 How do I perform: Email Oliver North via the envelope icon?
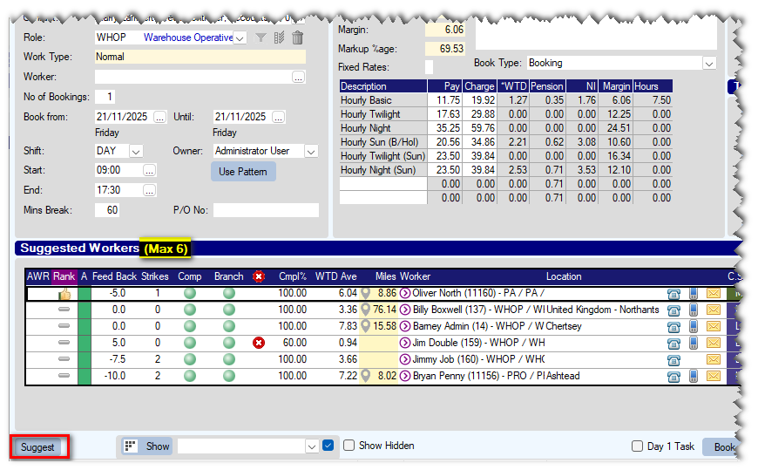click(x=714, y=293)
